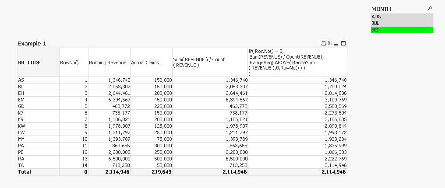Click the MONTH list box title
Viewport: 445px width, 188px height.
[x=381, y=9]
